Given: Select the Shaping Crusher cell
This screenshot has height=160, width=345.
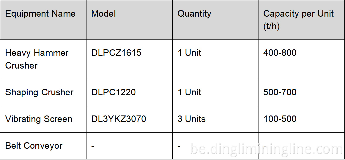Looking at the screenshot, I should coord(39,92).
